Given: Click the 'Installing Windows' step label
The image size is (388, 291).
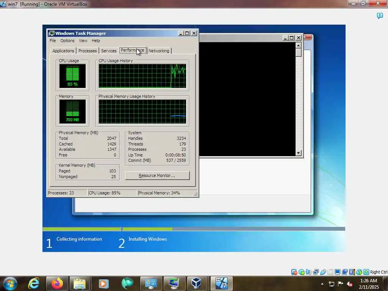Looking at the screenshot, I should coord(148,239).
